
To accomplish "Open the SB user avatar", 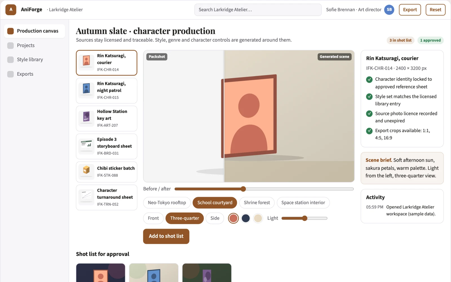I will (389, 10).
